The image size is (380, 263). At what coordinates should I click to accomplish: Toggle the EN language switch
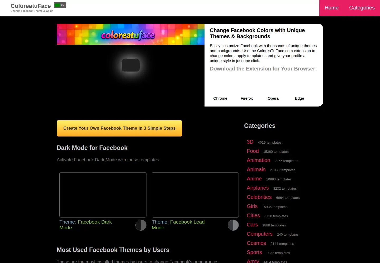[x=60, y=5]
